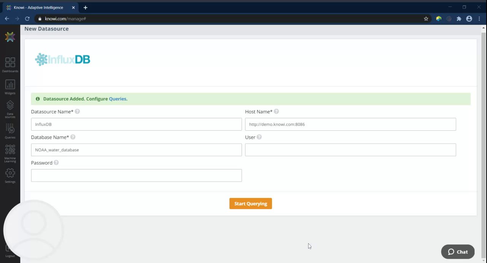Screen dimensions: 487x263
Task: Open Machine Learning from sidebar
Action: (x=10, y=154)
